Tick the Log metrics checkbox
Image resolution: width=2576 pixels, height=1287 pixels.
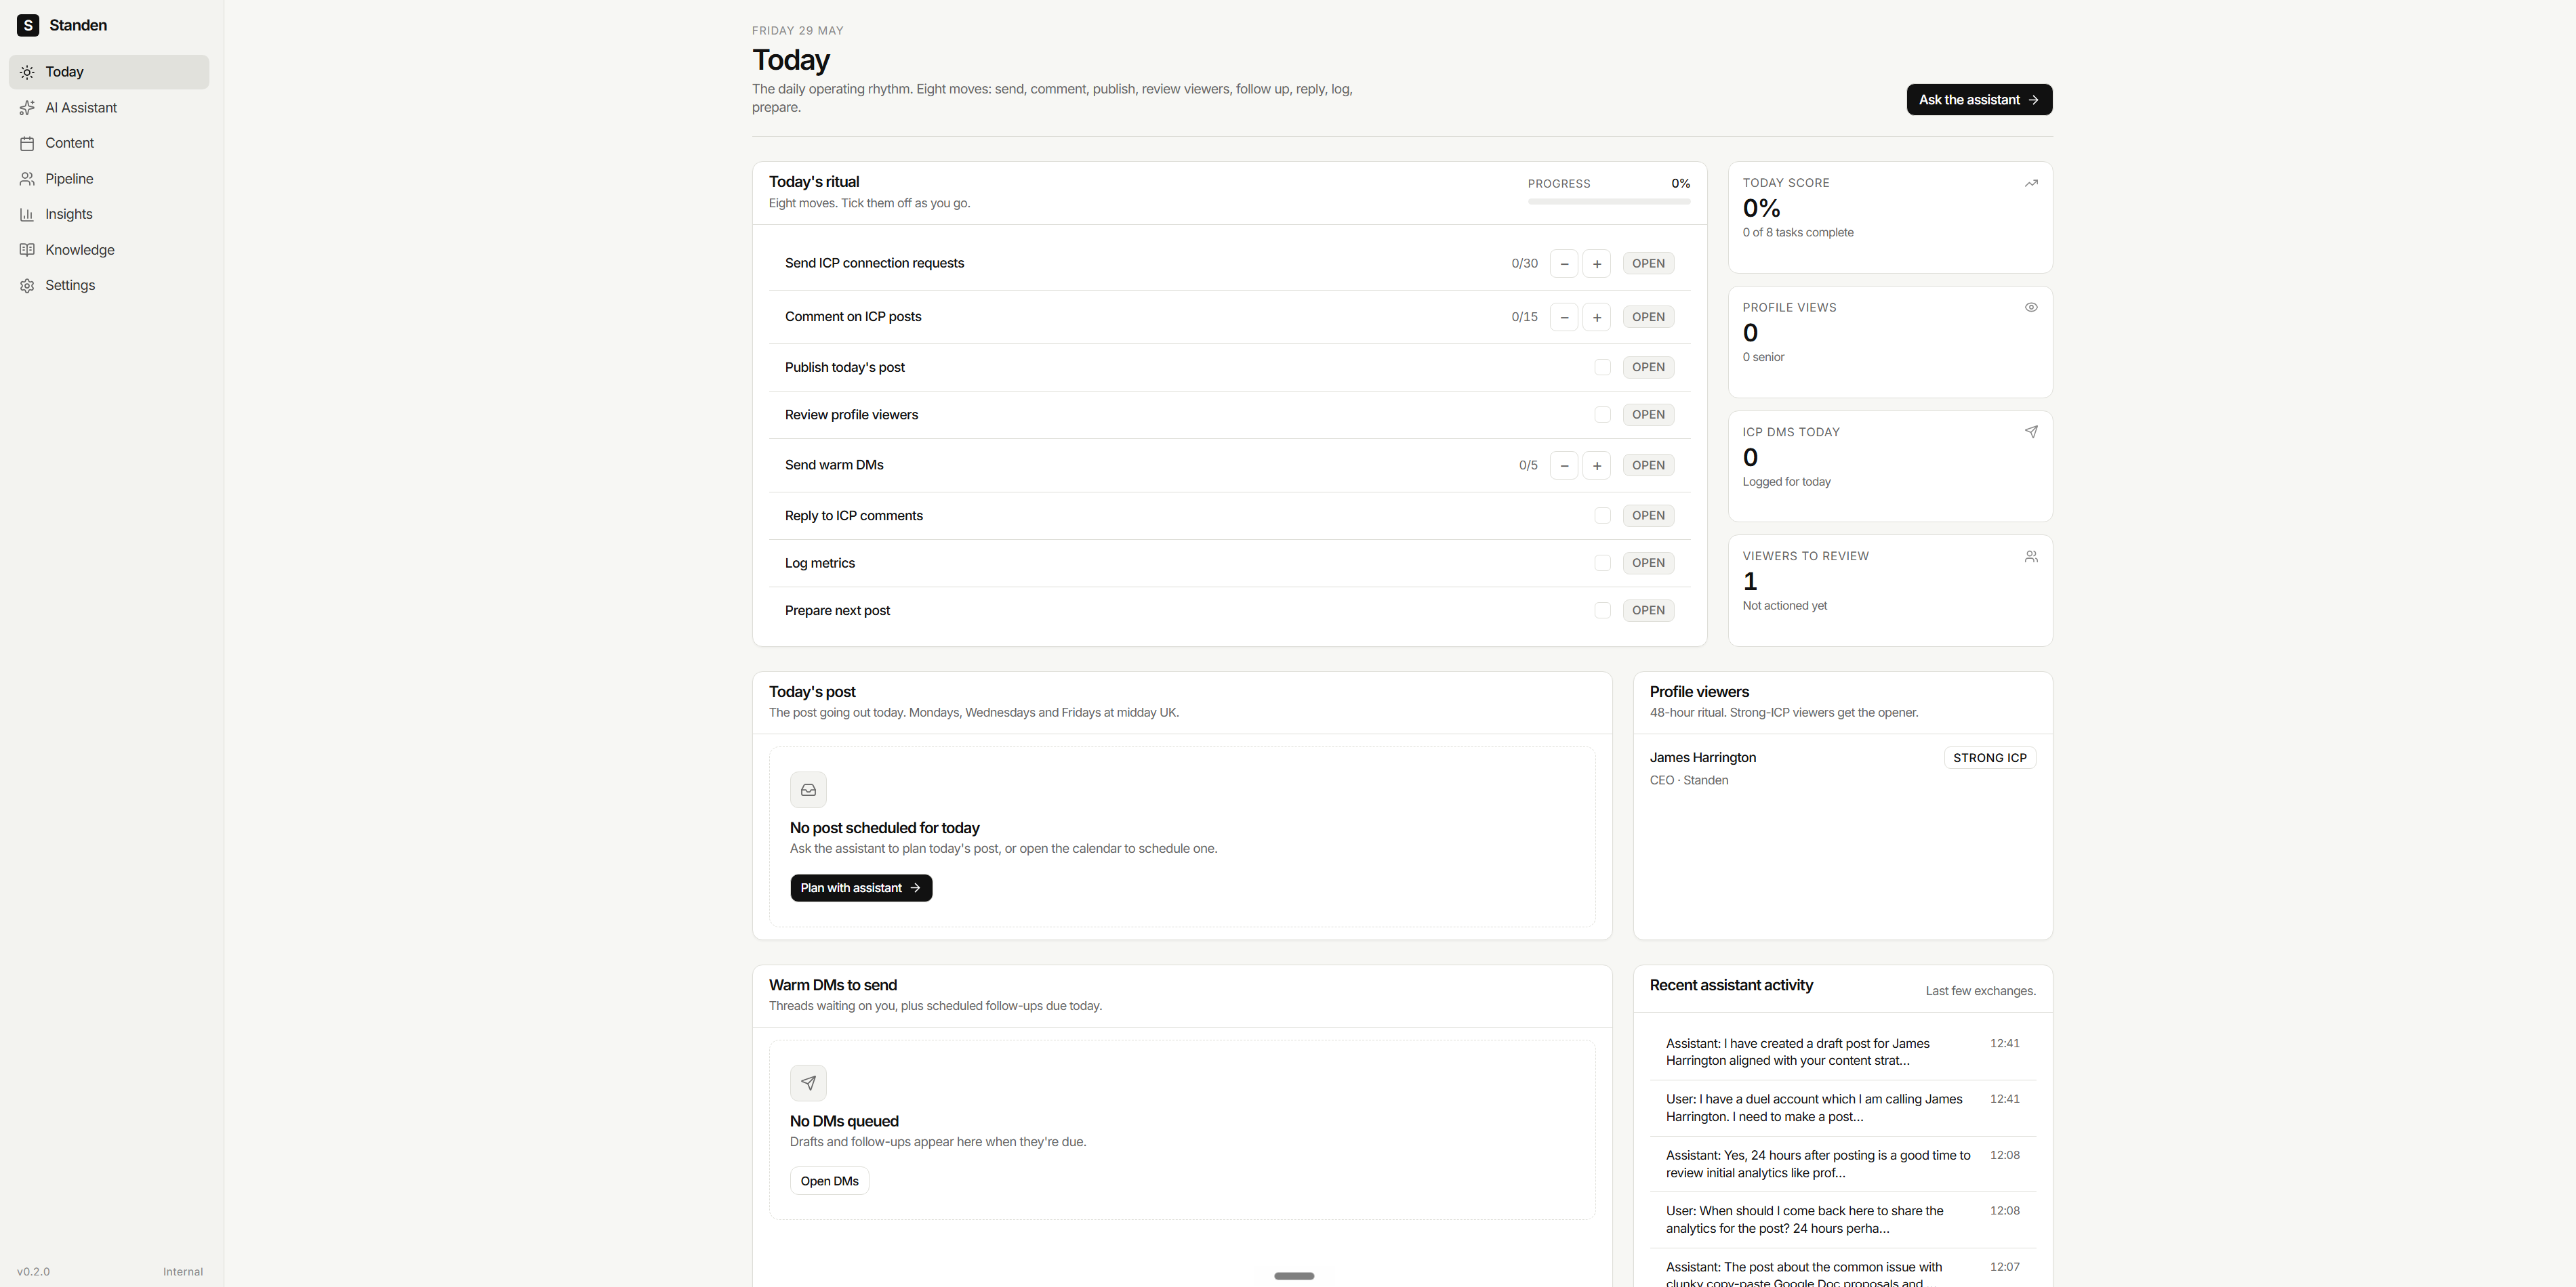[1602, 564]
